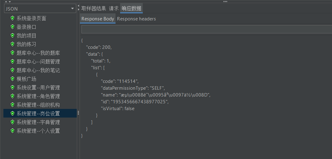Open 系统管理--个人设置 result
The image size is (332, 159).
pyautogui.click(x=38, y=131)
